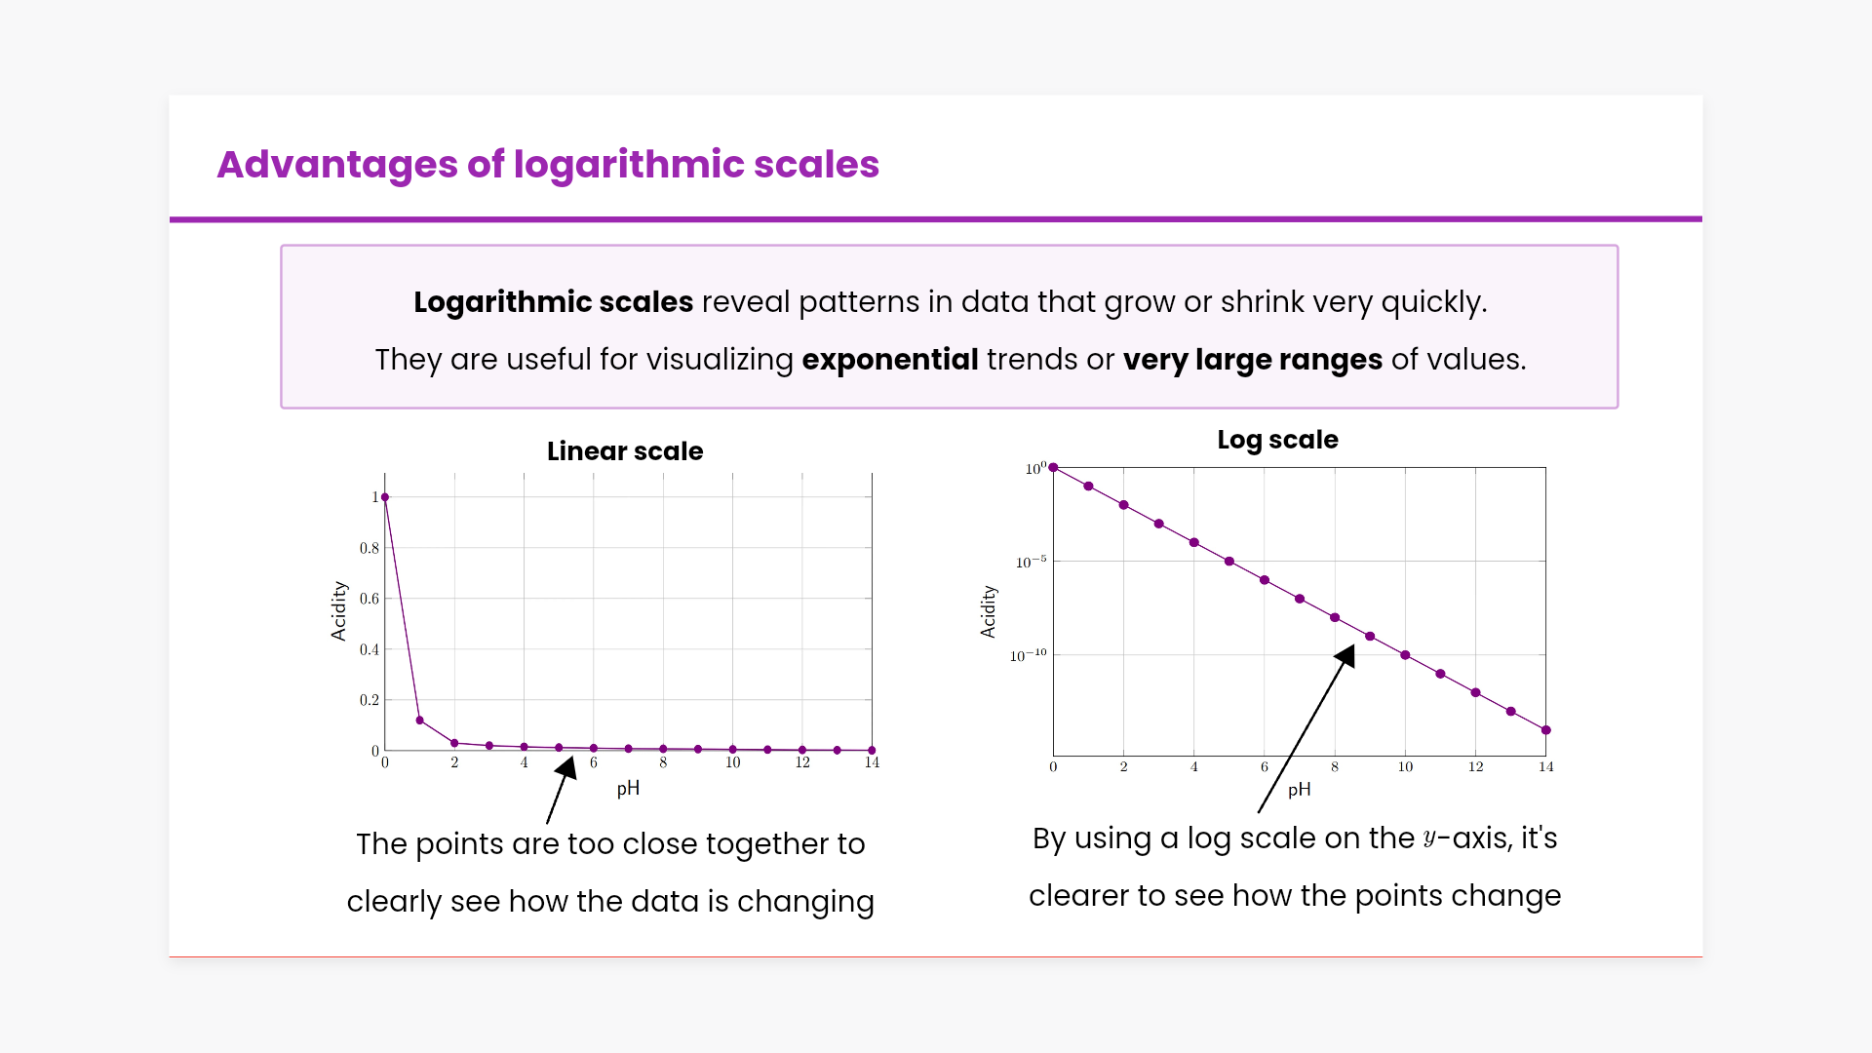Click the arrowhead below the linear chart curve
1872x1053 pixels.
(x=566, y=767)
